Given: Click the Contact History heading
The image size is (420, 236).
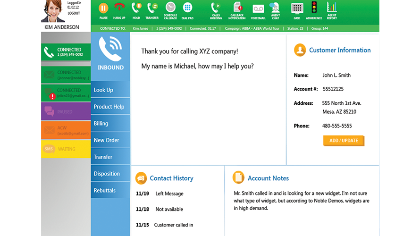Looking at the screenshot, I should 171,178.
